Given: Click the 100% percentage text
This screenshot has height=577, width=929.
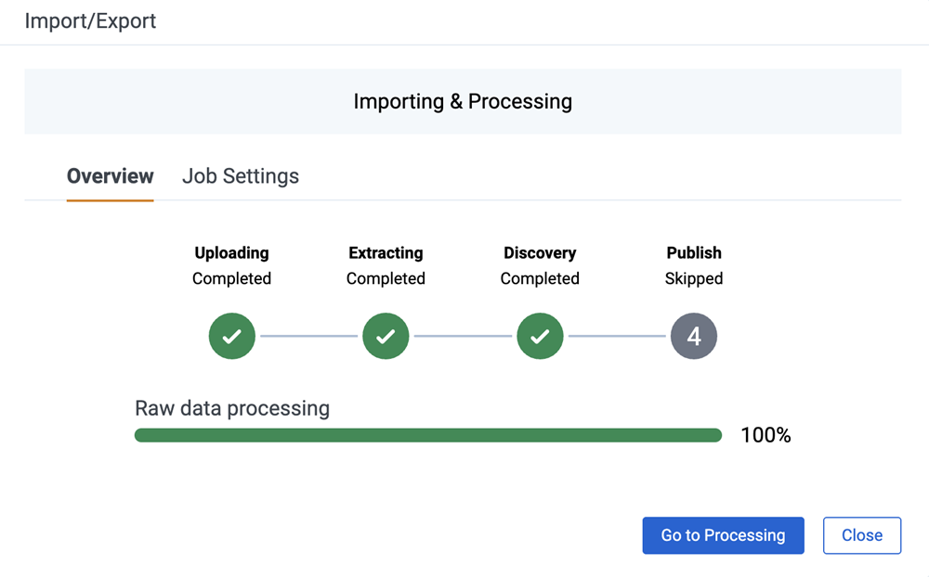Looking at the screenshot, I should point(765,434).
